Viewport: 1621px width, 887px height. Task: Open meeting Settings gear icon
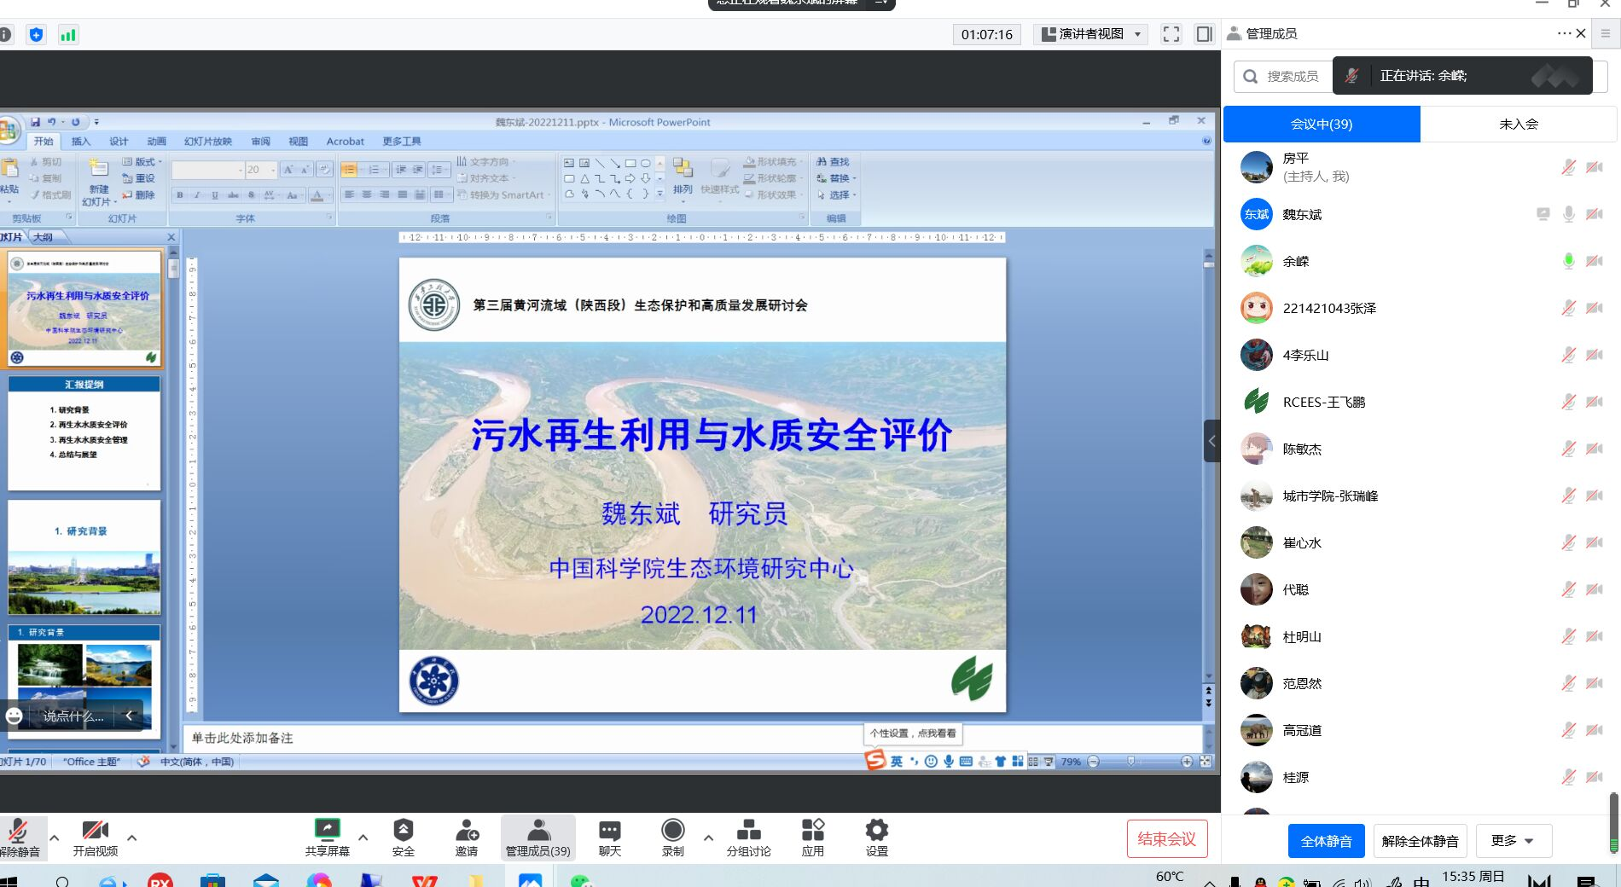coord(876,830)
